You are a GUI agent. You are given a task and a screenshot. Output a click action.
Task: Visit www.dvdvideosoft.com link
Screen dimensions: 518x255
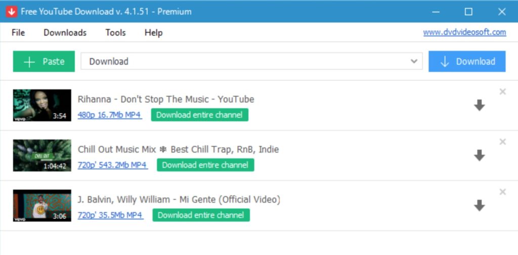[x=464, y=32]
